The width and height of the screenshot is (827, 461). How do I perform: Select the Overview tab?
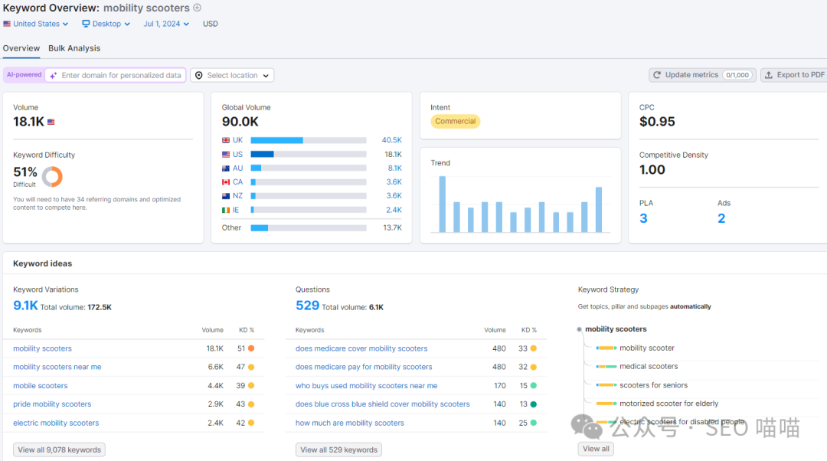coord(21,48)
